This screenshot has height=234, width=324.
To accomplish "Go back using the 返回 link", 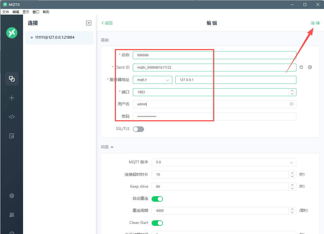I will coord(107,23).
